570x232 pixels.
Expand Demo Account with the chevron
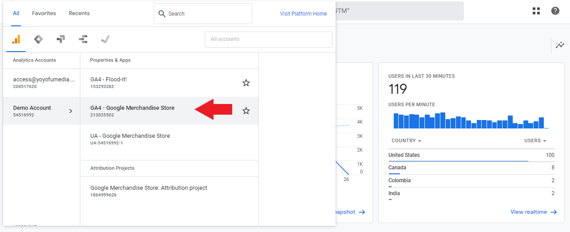[71, 111]
